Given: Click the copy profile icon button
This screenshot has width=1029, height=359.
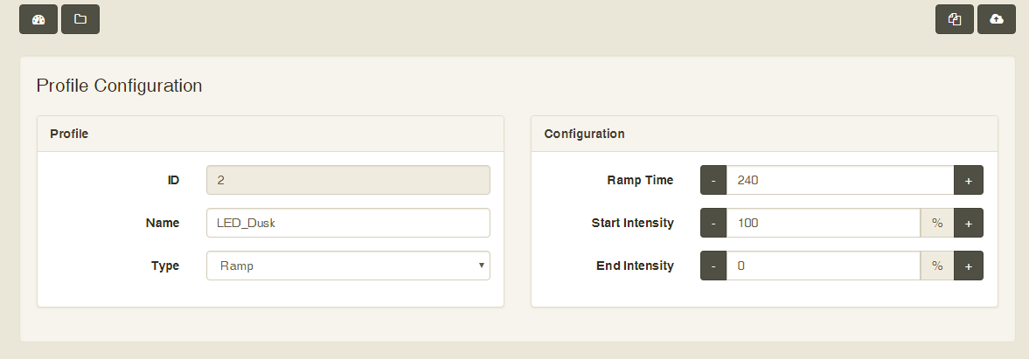Looking at the screenshot, I should click(x=954, y=19).
